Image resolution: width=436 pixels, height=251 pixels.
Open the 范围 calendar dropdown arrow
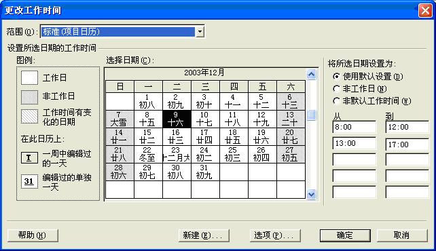click(200, 32)
